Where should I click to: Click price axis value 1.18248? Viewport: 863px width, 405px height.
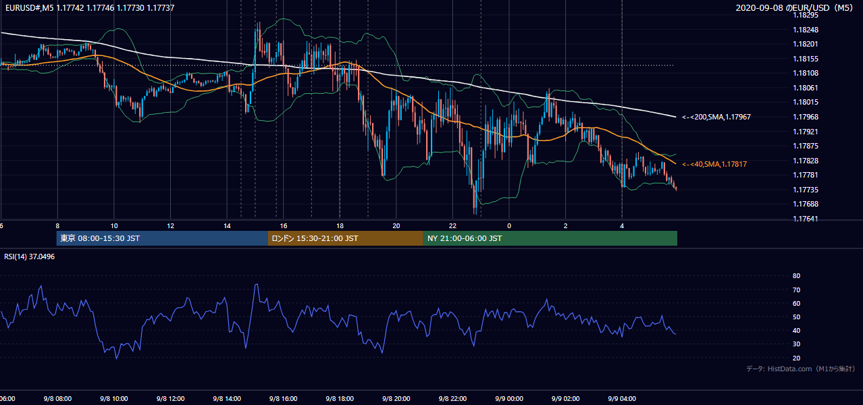point(805,30)
